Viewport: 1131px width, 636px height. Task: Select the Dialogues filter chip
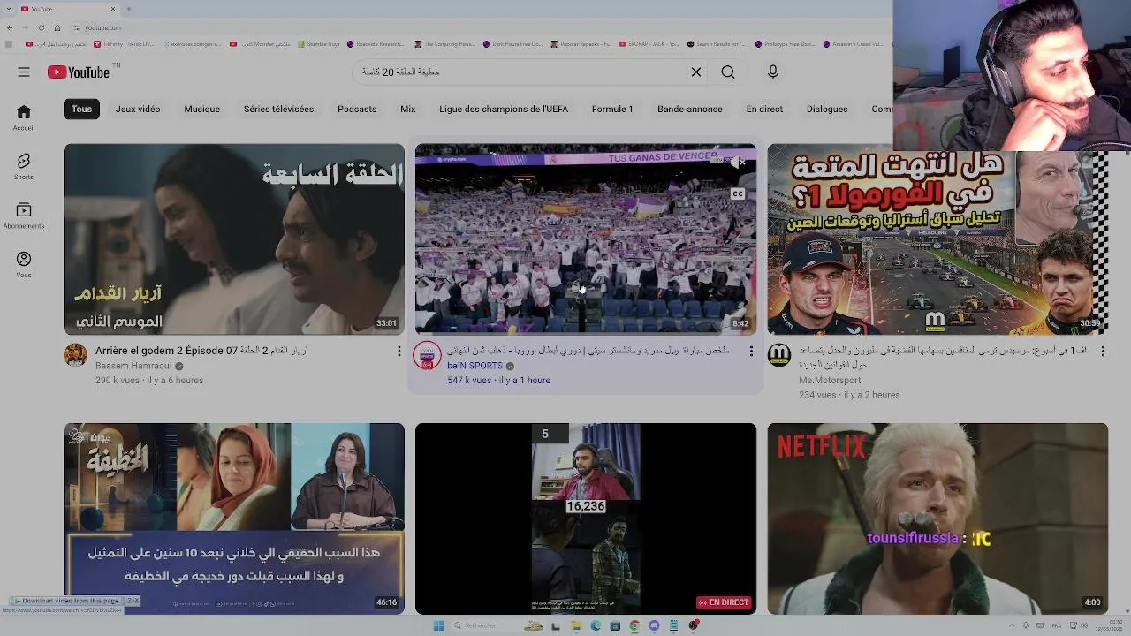827,109
